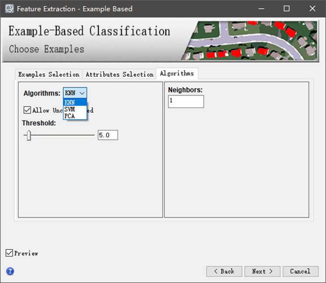This screenshot has height=283, width=326.
Task: Click the Threshold slider handle
Action: 29,135
